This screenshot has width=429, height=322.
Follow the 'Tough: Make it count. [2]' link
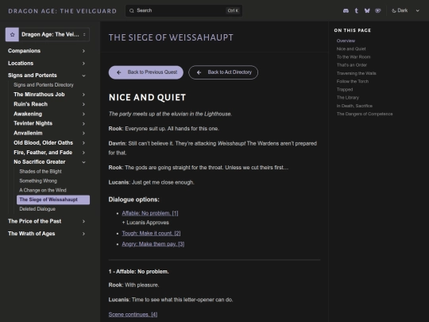tap(151, 233)
